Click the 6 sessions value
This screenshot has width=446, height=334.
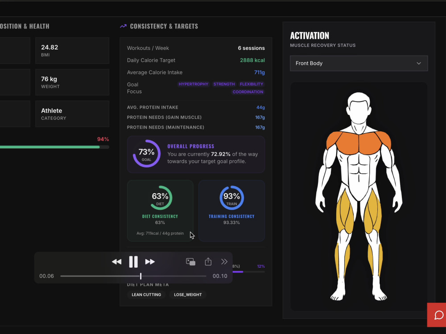(x=251, y=48)
